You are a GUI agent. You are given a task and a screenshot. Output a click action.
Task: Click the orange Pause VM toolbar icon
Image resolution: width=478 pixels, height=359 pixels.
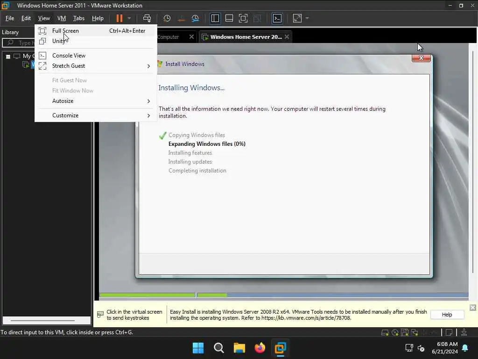tap(119, 18)
